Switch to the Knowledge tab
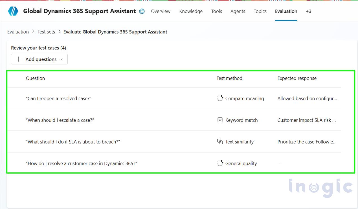358x209 pixels. tap(191, 11)
